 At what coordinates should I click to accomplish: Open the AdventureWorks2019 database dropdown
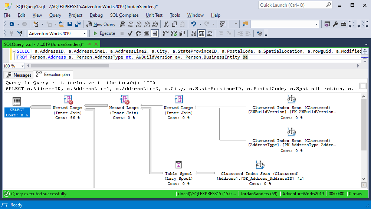pyautogui.click(x=85, y=34)
